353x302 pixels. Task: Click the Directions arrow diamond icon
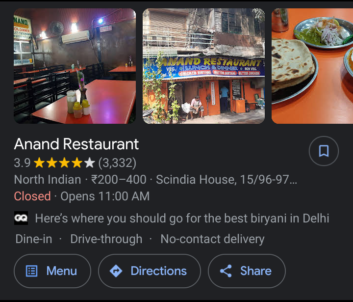pos(116,271)
